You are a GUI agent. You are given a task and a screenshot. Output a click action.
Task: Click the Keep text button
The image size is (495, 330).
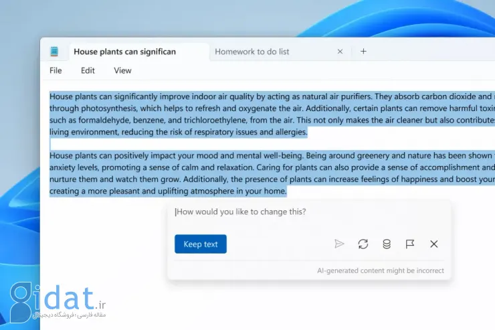click(201, 244)
